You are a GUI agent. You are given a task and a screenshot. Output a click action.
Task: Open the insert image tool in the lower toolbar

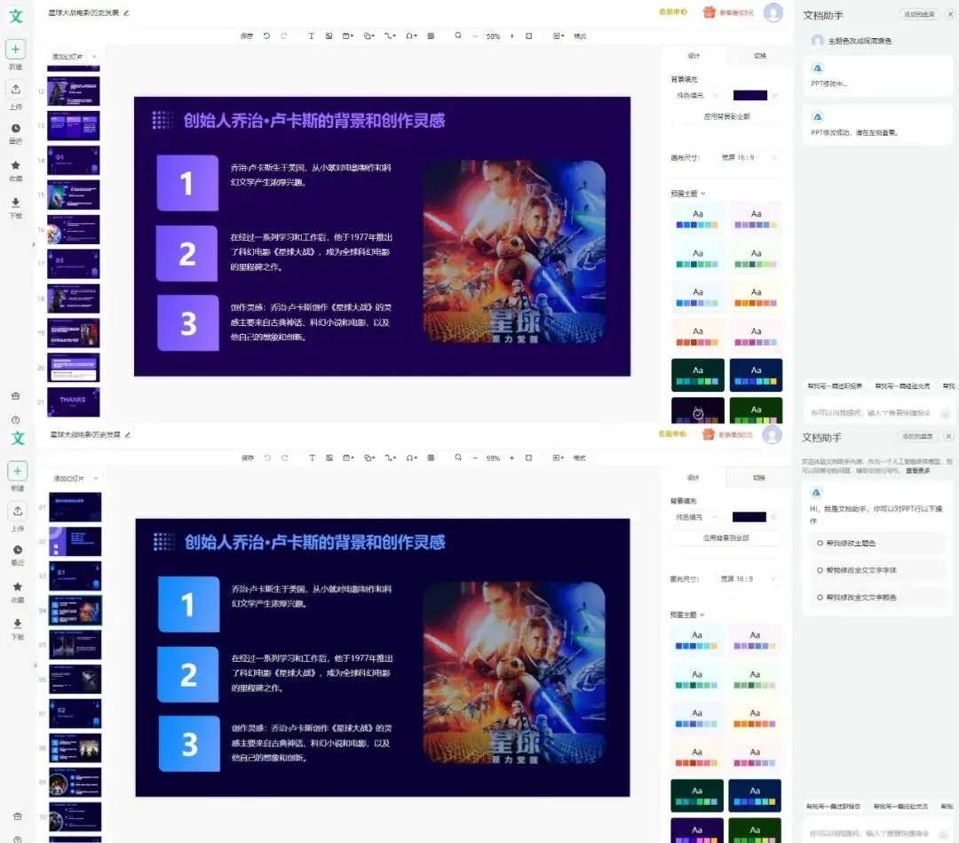coord(329,457)
